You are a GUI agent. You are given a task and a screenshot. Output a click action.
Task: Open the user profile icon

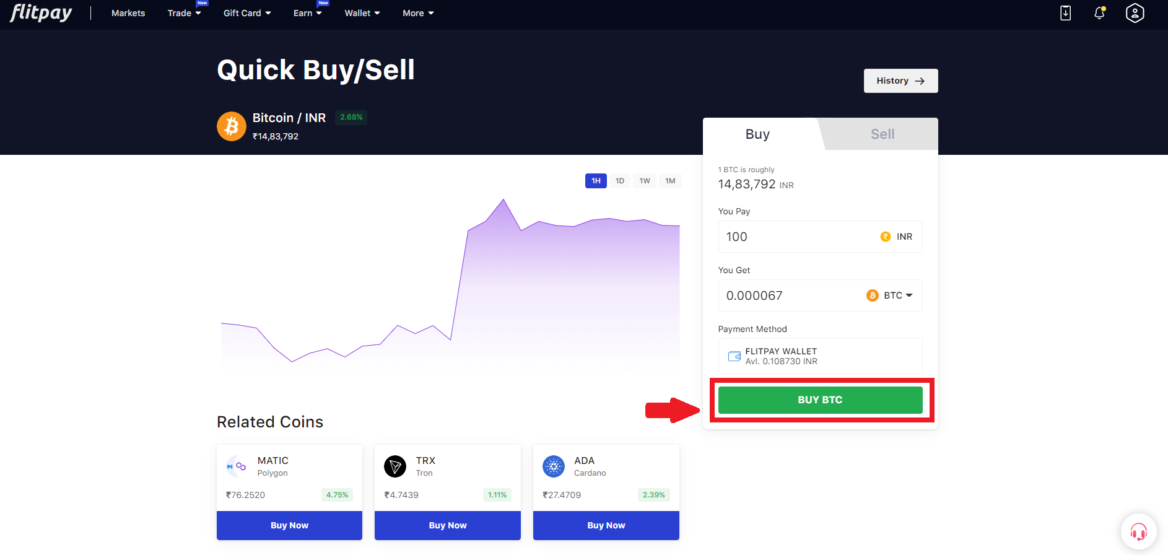[x=1135, y=13]
